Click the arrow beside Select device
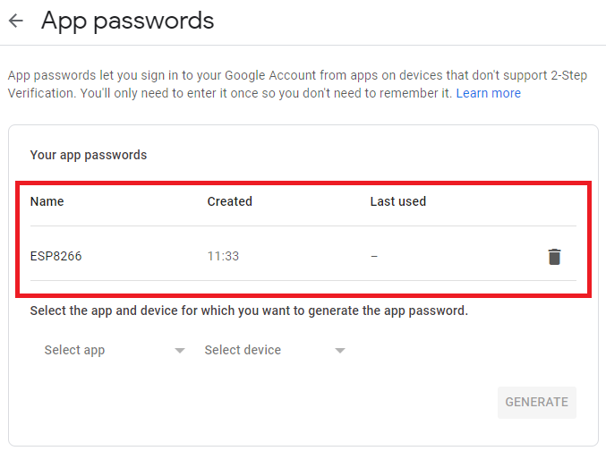Image resolution: width=606 pixels, height=451 pixels. click(340, 351)
